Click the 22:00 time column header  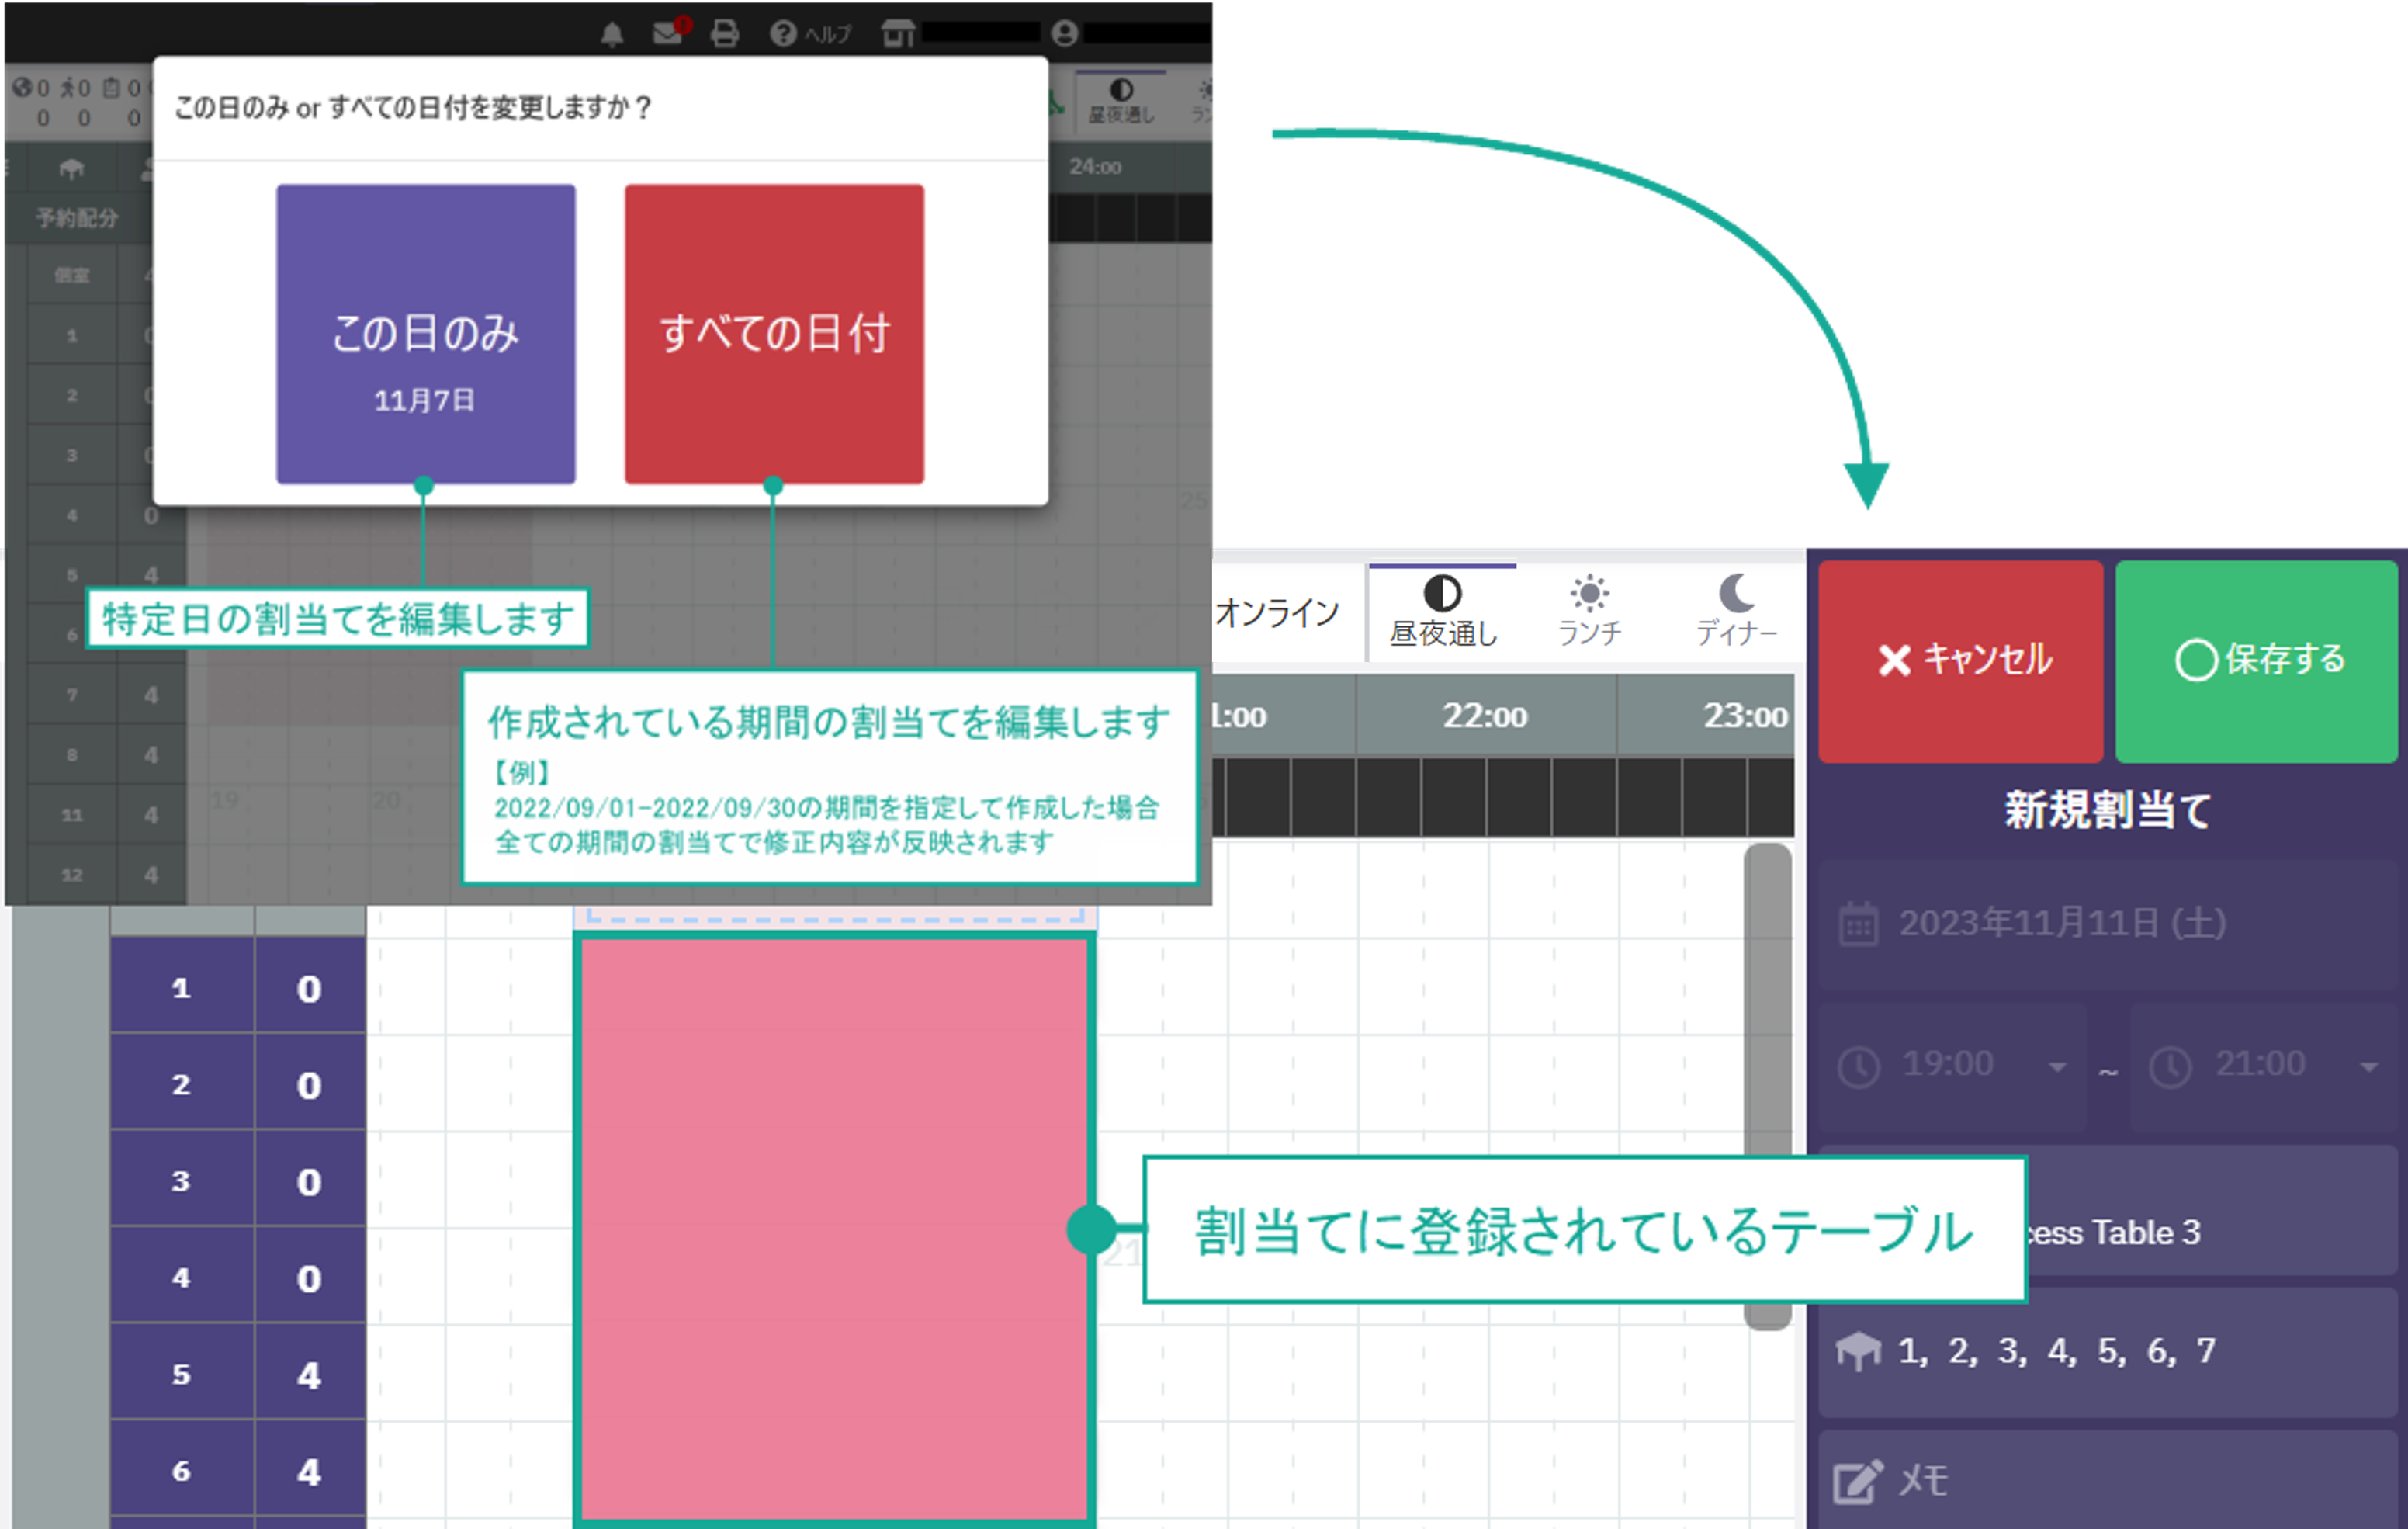(x=1486, y=715)
